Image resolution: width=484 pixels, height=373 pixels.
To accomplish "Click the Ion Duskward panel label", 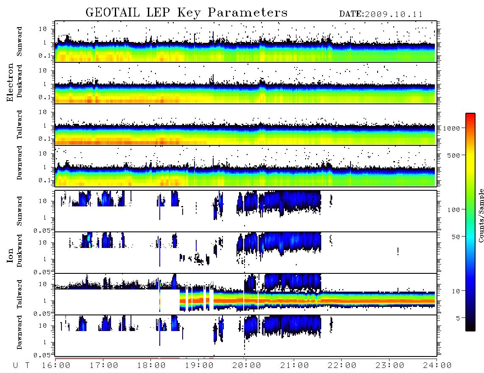I will (x=19, y=251).
